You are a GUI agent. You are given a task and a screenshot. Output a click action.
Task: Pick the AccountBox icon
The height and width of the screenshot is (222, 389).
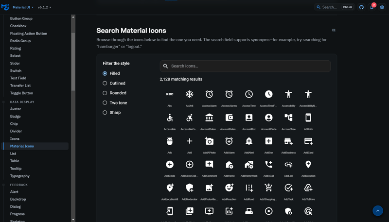[x=249, y=118]
